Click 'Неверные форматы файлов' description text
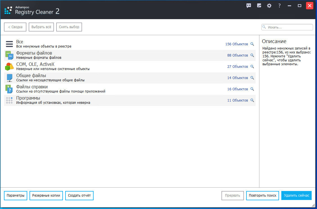This screenshot has height=209, width=317. [x=39, y=58]
